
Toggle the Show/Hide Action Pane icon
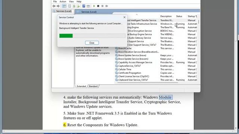pyautogui.click(x=88, y=6)
